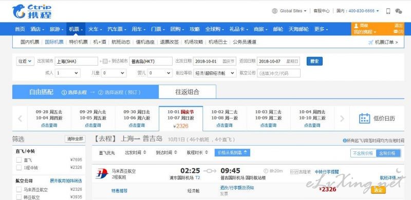Switch to 自由搭配 tab

click(41, 92)
